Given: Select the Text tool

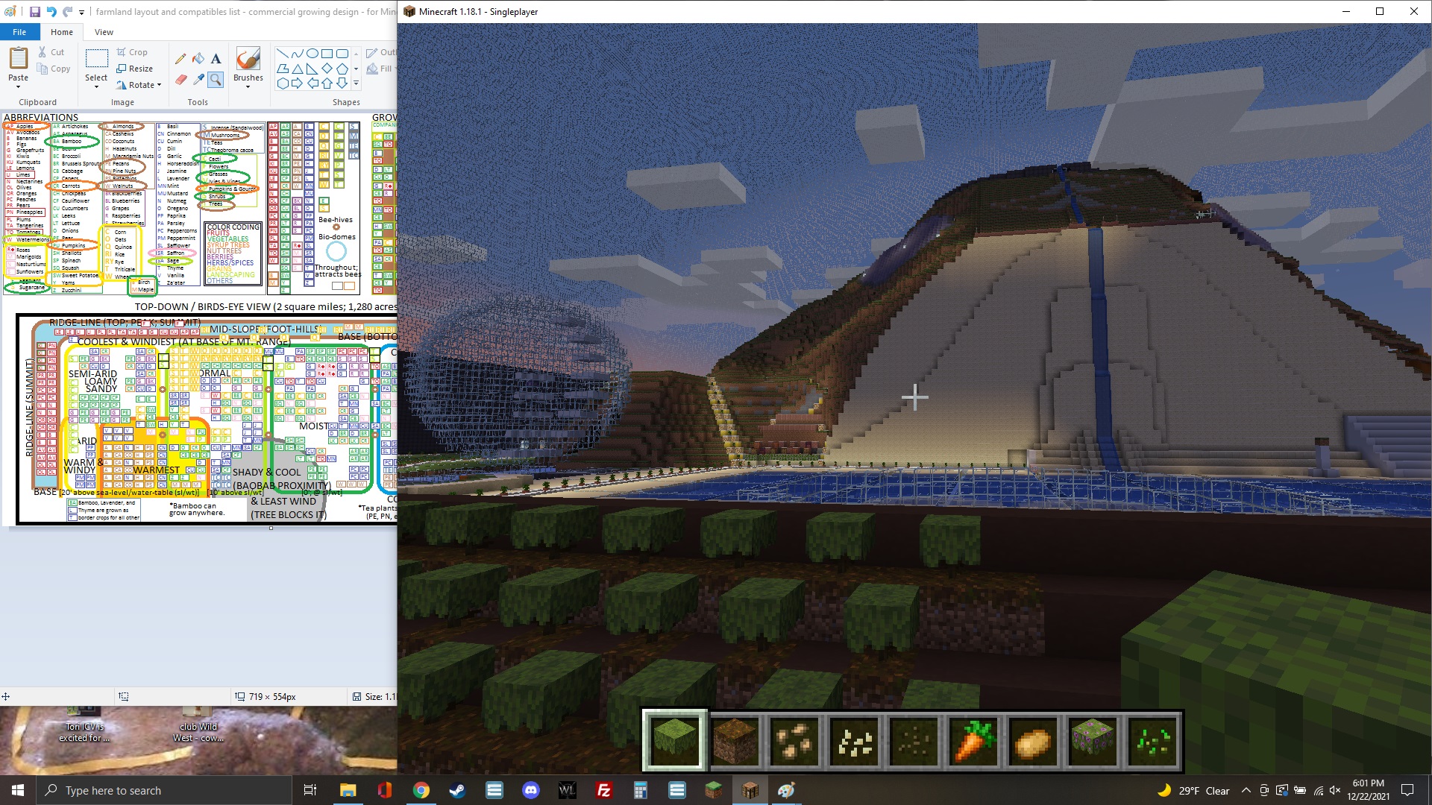Looking at the screenshot, I should (216, 59).
